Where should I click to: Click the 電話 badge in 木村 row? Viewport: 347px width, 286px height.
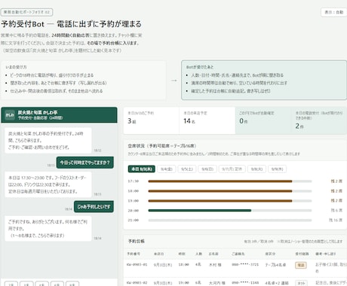301,265
